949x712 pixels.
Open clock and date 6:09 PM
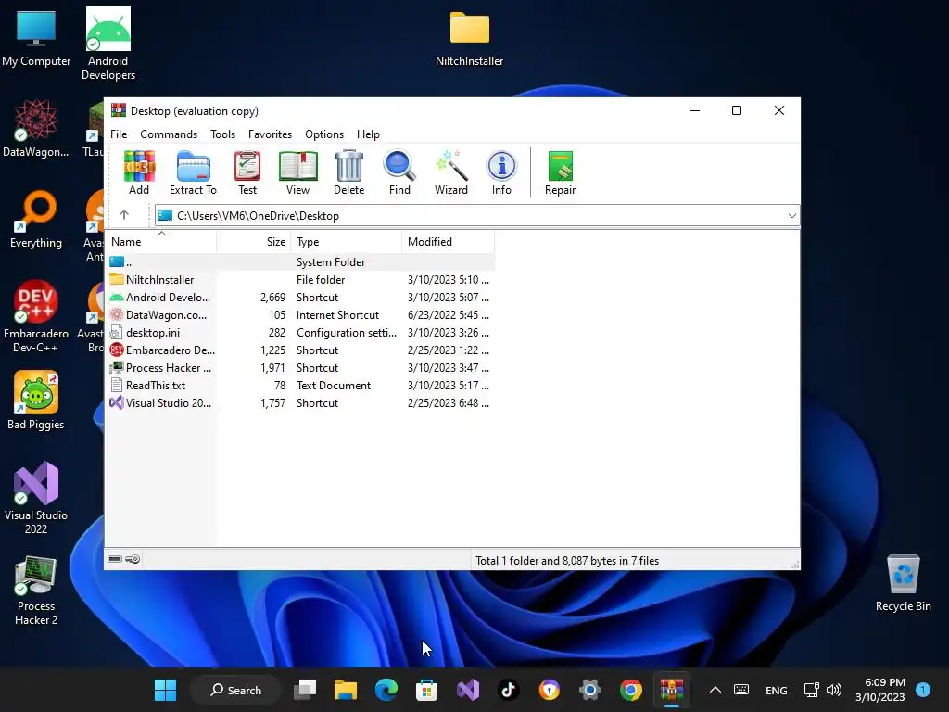tap(880, 690)
